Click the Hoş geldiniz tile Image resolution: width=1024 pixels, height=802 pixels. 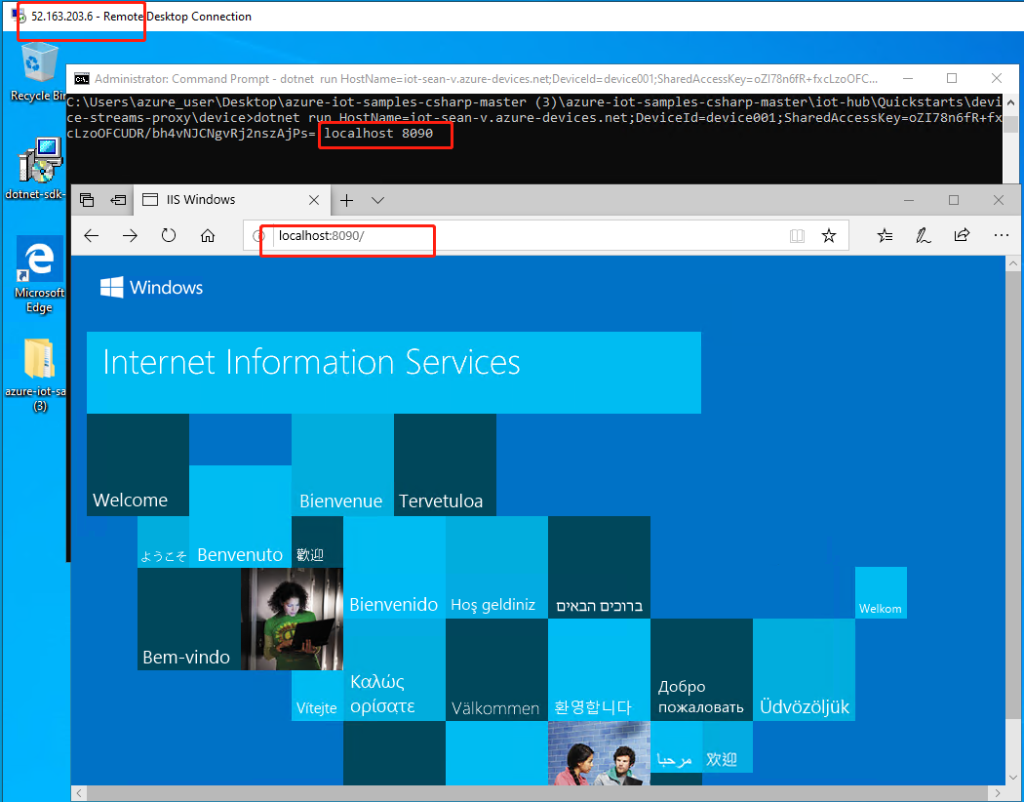tap(496, 567)
